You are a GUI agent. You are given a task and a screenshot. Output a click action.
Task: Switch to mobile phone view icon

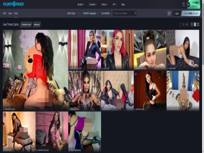pyautogui.click(x=180, y=24)
